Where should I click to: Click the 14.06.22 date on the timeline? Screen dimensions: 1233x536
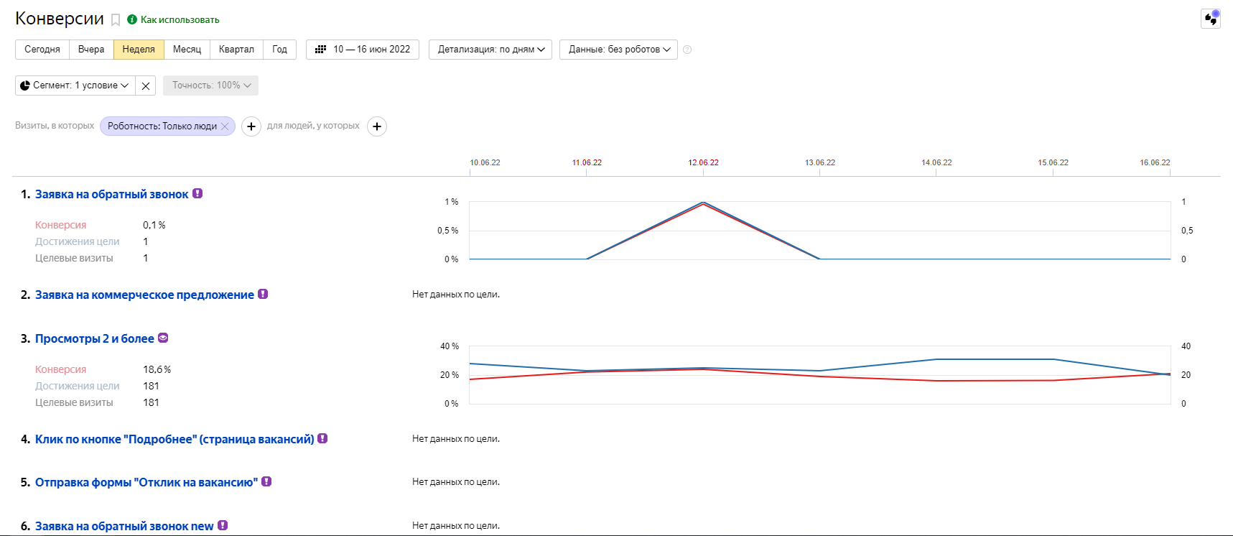936,162
